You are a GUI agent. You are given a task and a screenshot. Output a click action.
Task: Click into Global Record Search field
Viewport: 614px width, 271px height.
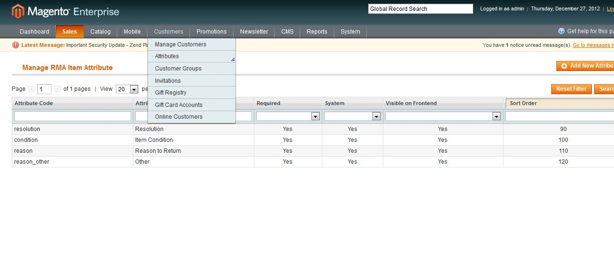coord(420,9)
